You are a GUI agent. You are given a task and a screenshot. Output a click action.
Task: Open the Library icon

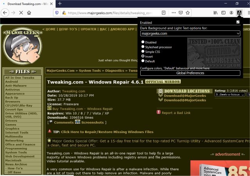click(x=215, y=13)
